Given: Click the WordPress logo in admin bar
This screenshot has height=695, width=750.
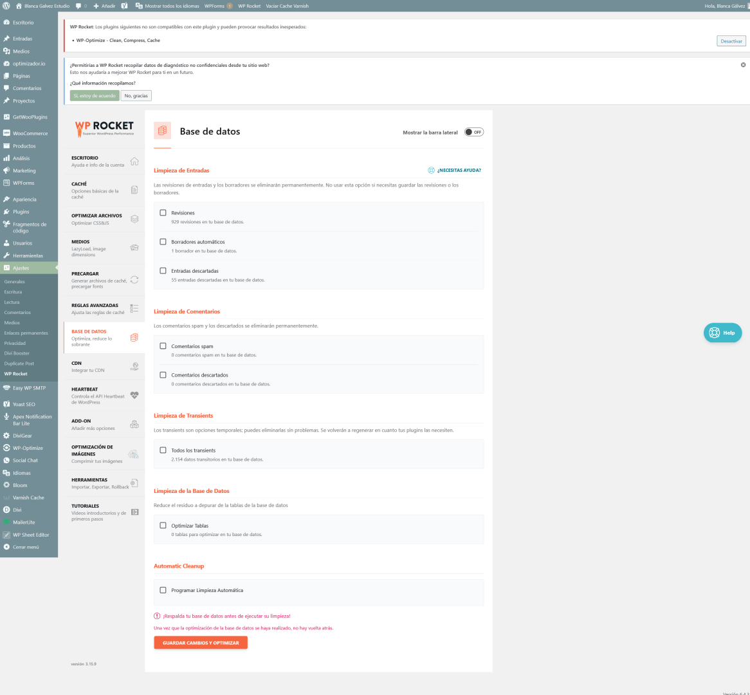Looking at the screenshot, I should tap(6, 6).
